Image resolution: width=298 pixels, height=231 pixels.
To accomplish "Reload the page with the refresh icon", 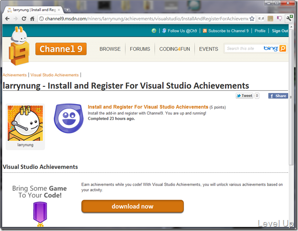I will (24, 19).
